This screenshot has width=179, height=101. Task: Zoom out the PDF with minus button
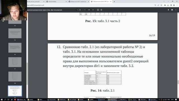(85, 10)
